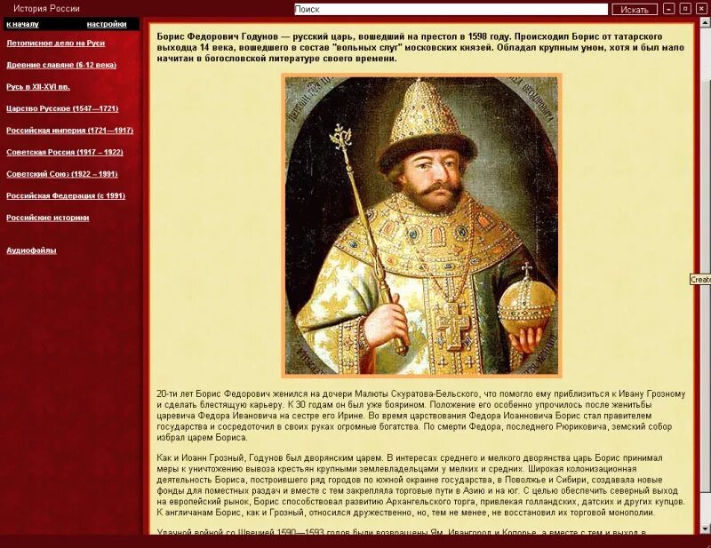Open the 'настройки' settings link
This screenshot has height=548, width=711.
107,25
